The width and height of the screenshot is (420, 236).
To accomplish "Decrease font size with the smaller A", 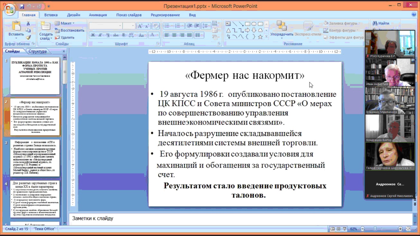I will point(147,26).
